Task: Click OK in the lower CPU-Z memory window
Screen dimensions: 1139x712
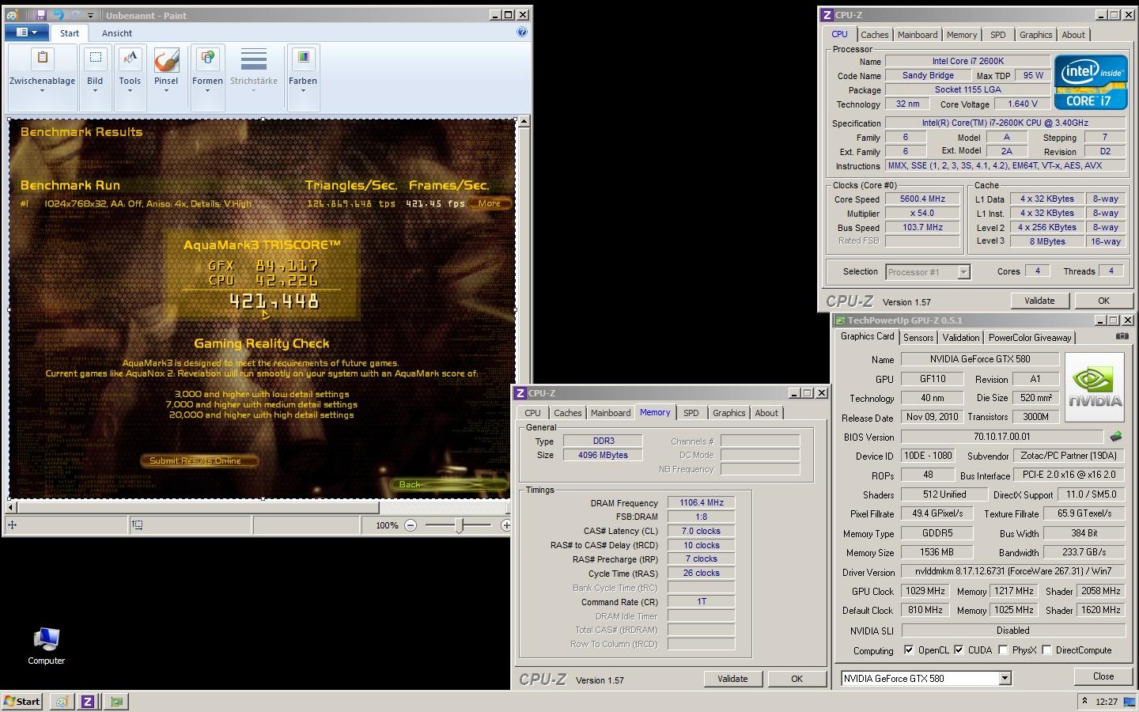Action: click(x=797, y=679)
